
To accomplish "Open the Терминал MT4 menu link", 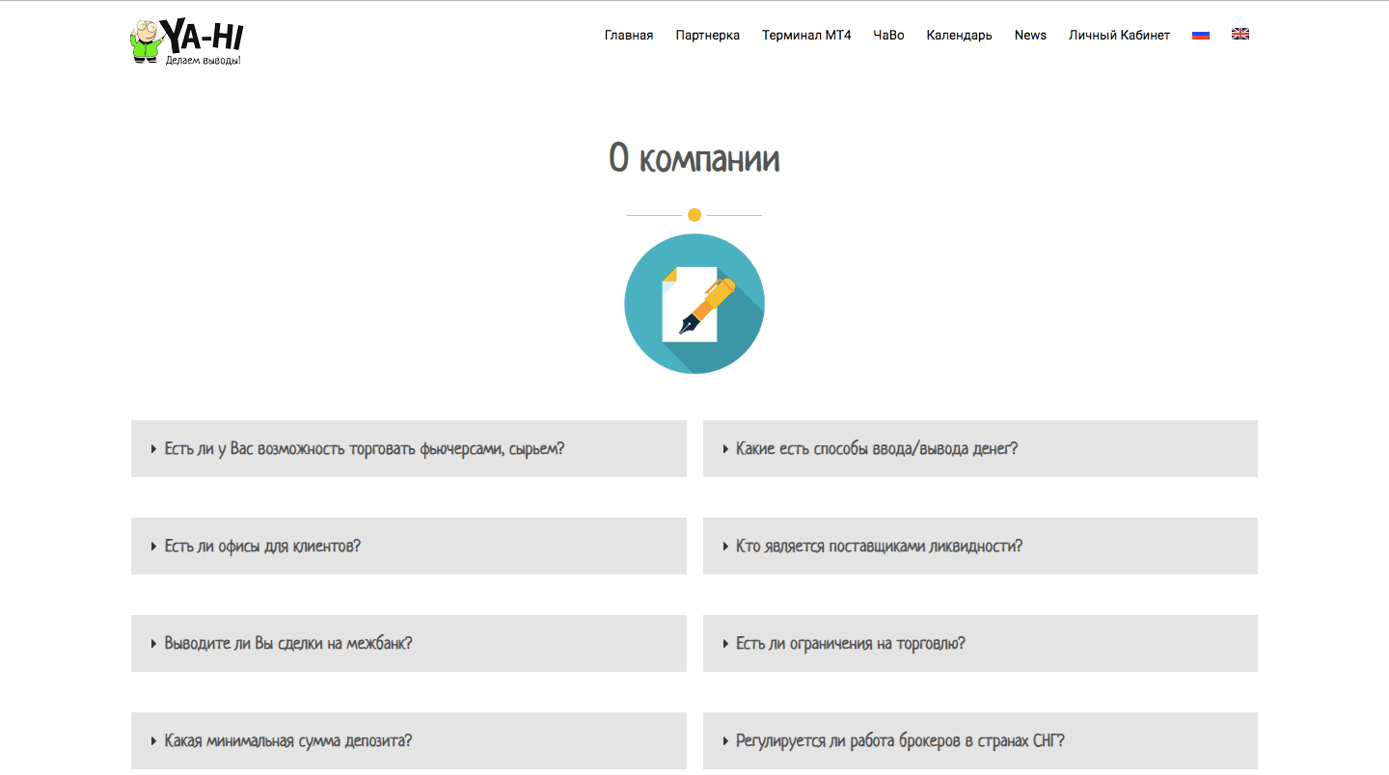I will [806, 35].
